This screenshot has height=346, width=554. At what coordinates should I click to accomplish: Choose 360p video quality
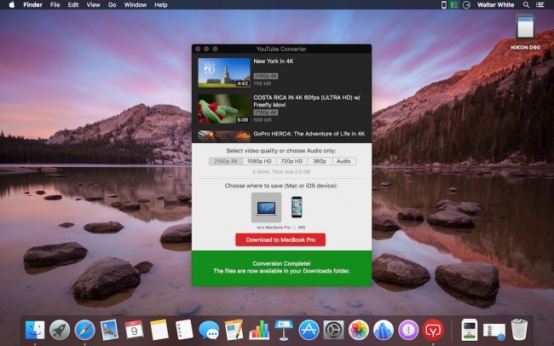[x=320, y=161]
